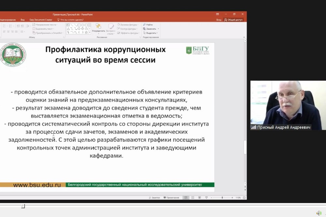Click the zoom slider in status bar
Screen dimensions: 326x217
[222, 197]
